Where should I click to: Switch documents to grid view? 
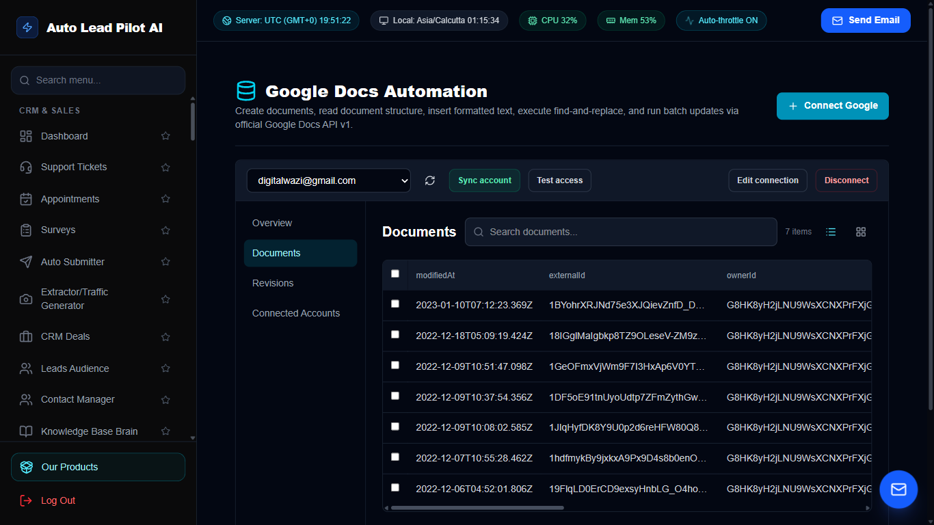coord(861,232)
